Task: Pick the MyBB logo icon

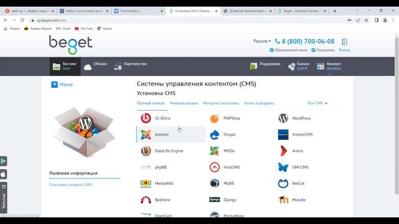Action: tap(214, 184)
